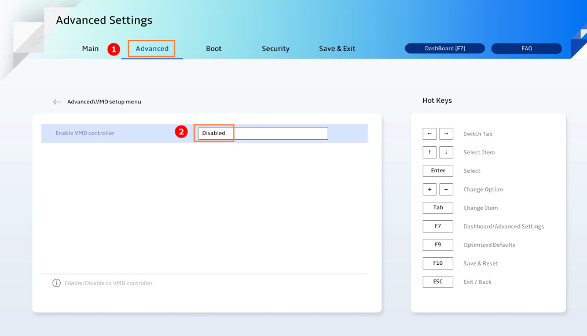Click the right arrow hot key icon
Image resolution: width=587 pixels, height=336 pixels.
[446, 134]
